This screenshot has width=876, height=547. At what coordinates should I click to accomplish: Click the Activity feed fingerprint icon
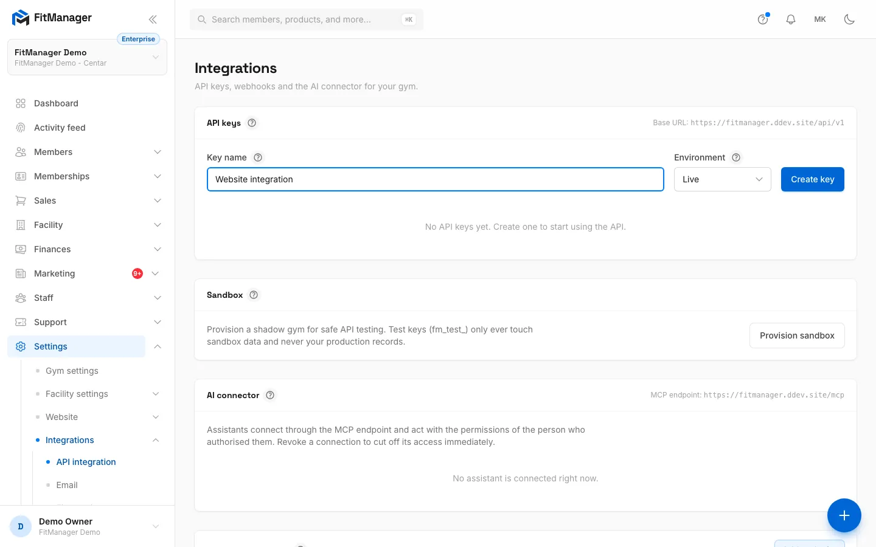[21, 128]
